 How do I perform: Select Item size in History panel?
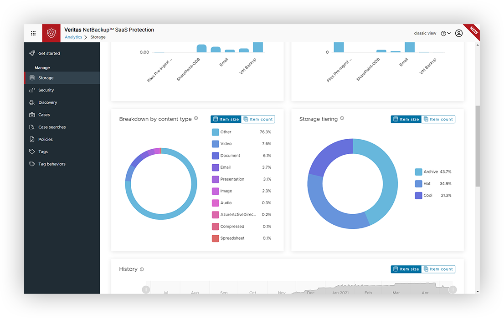tap(406, 269)
